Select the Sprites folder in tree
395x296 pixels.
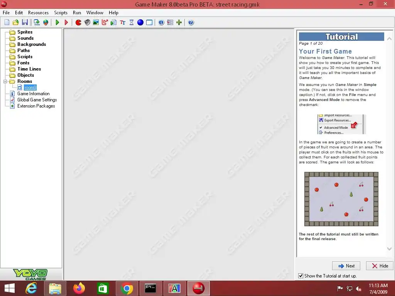25,32
